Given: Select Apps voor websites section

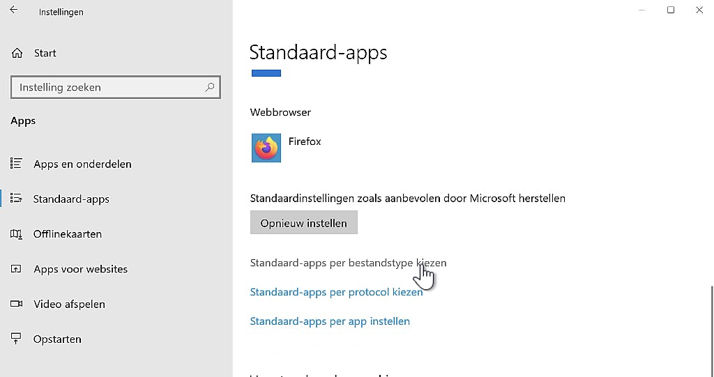Looking at the screenshot, I should 80,269.
